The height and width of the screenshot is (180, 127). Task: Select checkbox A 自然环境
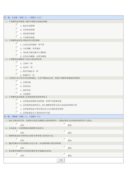(x=17, y=81)
